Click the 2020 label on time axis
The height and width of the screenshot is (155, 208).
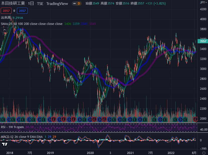[90, 153]
